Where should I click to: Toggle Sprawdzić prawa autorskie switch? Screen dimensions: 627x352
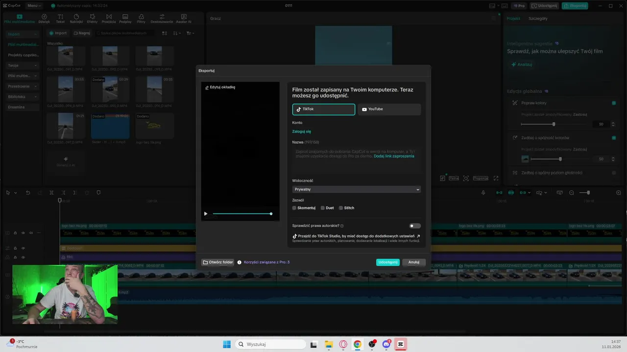pos(415,226)
